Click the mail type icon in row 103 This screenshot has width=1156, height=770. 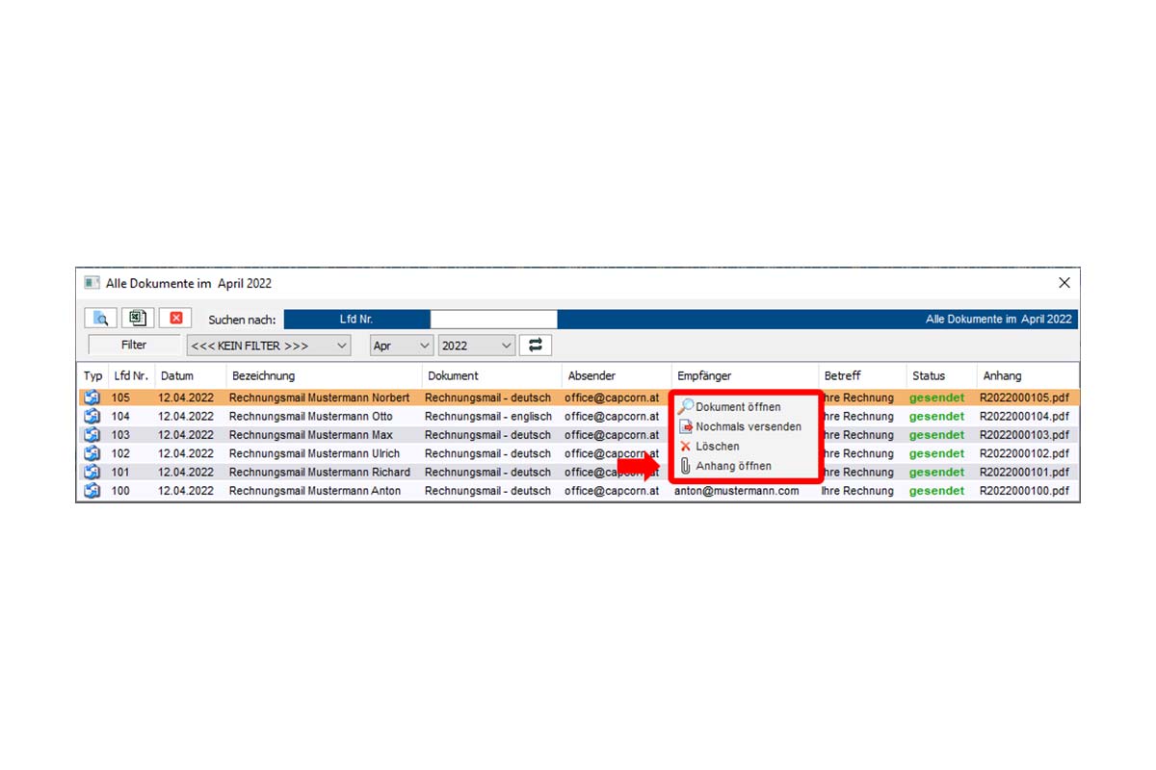(x=92, y=435)
